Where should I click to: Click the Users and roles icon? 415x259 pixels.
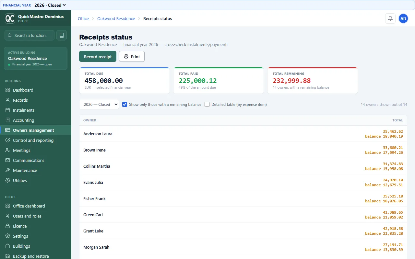(8, 216)
